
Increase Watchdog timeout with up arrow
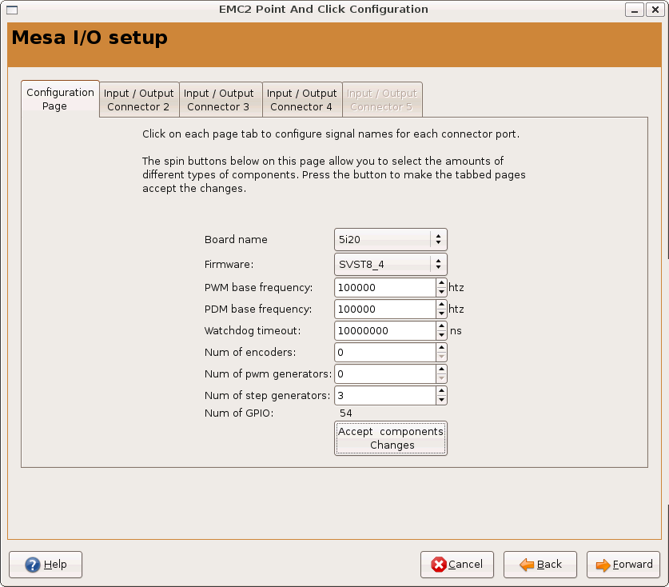point(441,326)
